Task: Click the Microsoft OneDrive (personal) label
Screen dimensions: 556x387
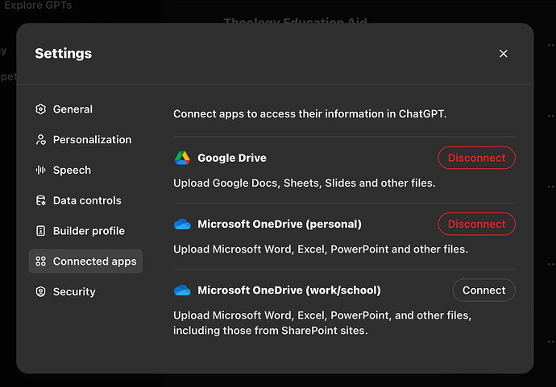Action: point(280,224)
